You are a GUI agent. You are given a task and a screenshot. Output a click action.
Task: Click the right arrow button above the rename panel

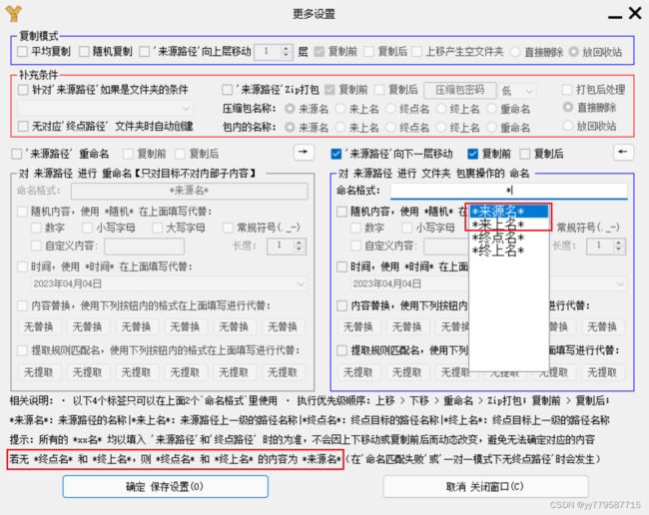[304, 152]
